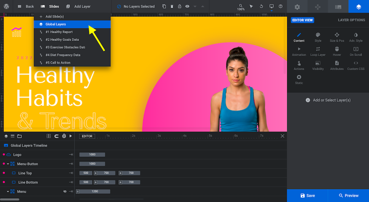This screenshot has width=369, height=202.
Task: Click the timeline layers stack icon
Action: point(6,136)
